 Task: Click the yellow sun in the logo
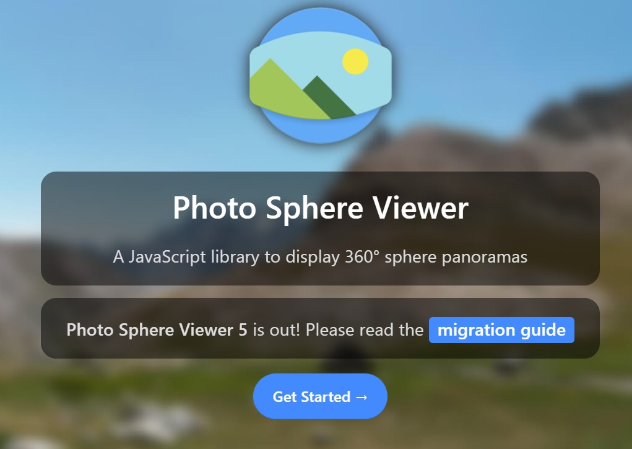[355, 61]
